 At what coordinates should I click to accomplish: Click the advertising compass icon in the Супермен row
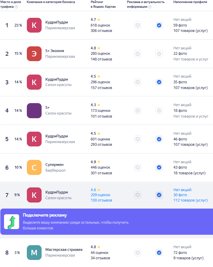[x=138, y=167]
